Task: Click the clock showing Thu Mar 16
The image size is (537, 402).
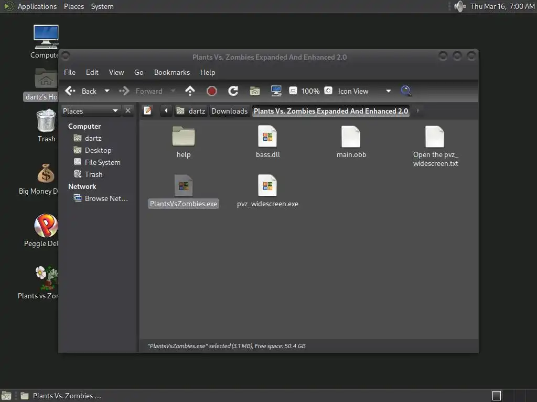Action: [x=502, y=6]
